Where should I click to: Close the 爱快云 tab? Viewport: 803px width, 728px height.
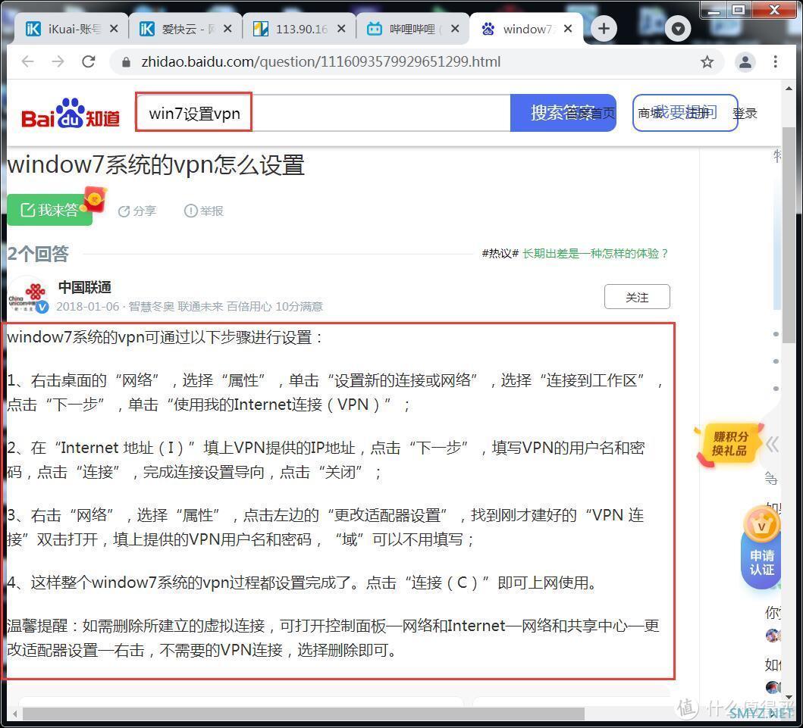click(x=227, y=29)
